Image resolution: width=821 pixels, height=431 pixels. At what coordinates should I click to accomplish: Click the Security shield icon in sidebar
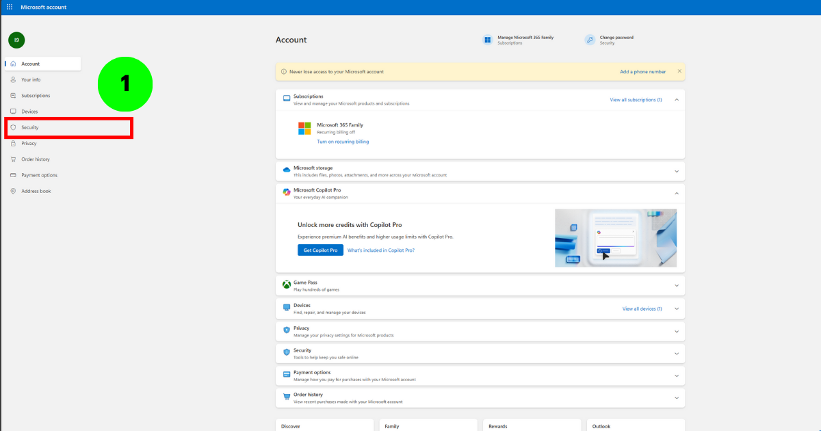(x=13, y=127)
